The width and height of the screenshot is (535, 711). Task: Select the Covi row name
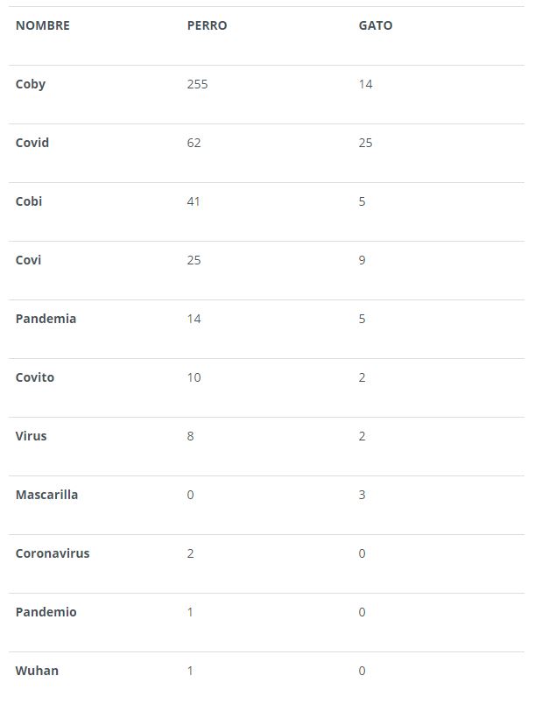pyautogui.click(x=28, y=260)
